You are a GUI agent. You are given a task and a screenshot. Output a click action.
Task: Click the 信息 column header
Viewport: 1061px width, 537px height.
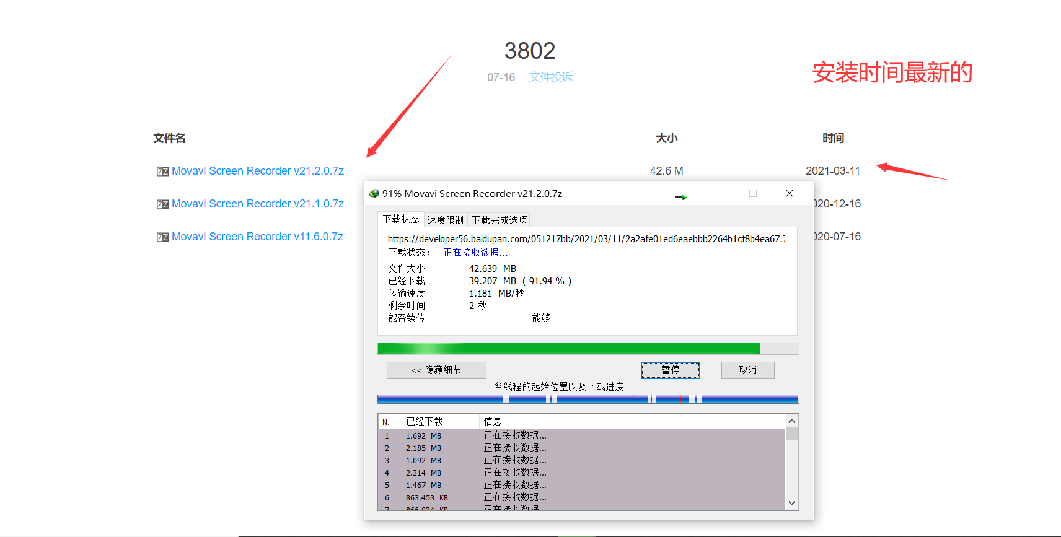602,422
